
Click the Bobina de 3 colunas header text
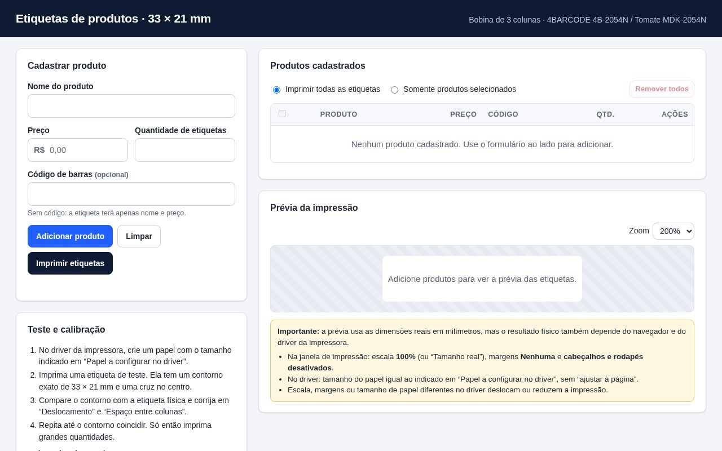(x=587, y=20)
